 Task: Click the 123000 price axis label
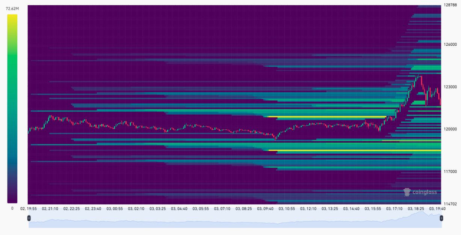pyautogui.click(x=449, y=87)
